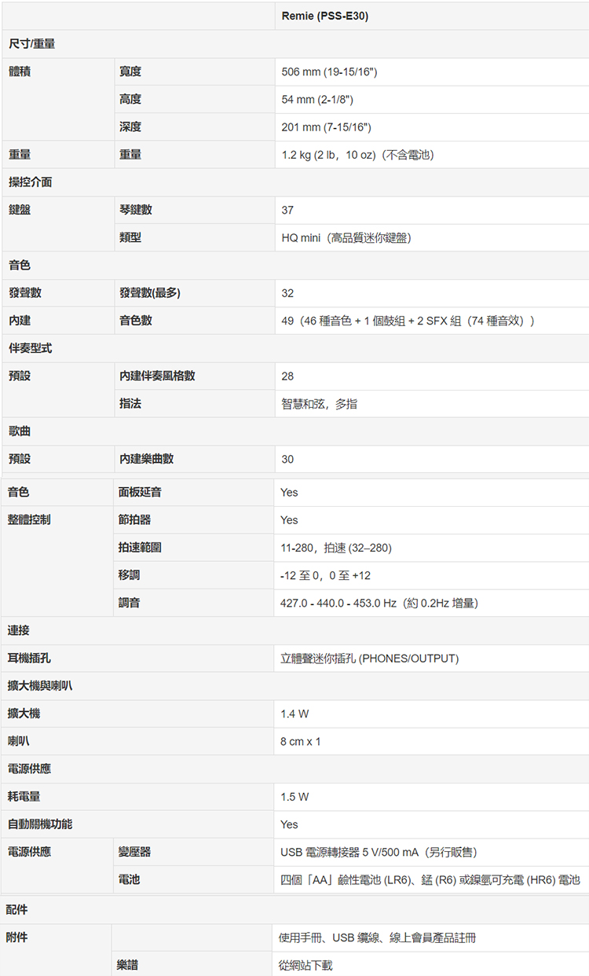Click the 拍速範圍 row label
589x976 pixels.
point(140,548)
